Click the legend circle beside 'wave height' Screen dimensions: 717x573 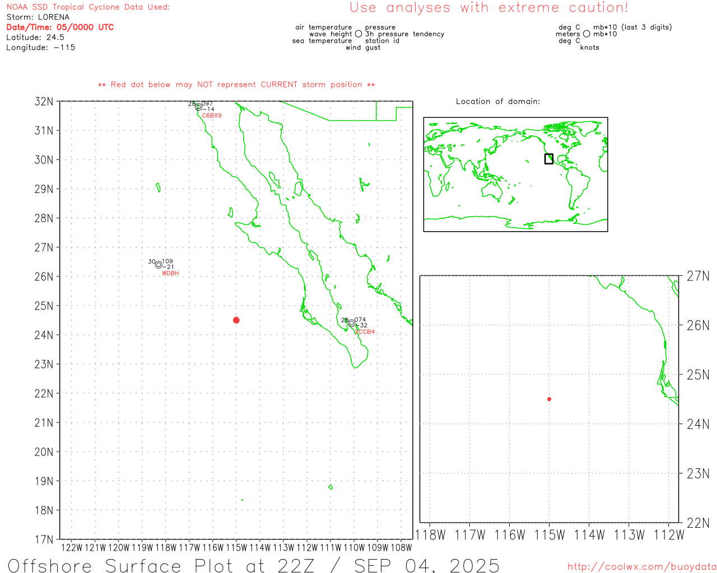[358, 34]
